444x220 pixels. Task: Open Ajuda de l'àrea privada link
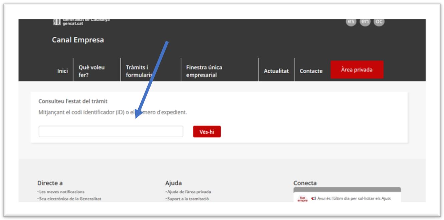pos(189,192)
